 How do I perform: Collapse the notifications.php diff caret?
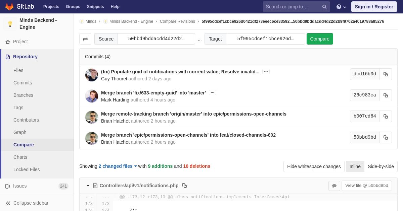pyautogui.click(x=88, y=186)
